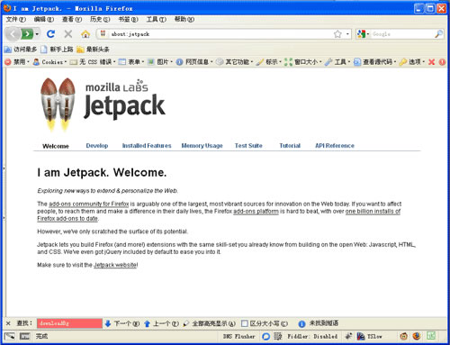
Task: Open the 网页信息 page information dropdown
Action: coord(194,62)
